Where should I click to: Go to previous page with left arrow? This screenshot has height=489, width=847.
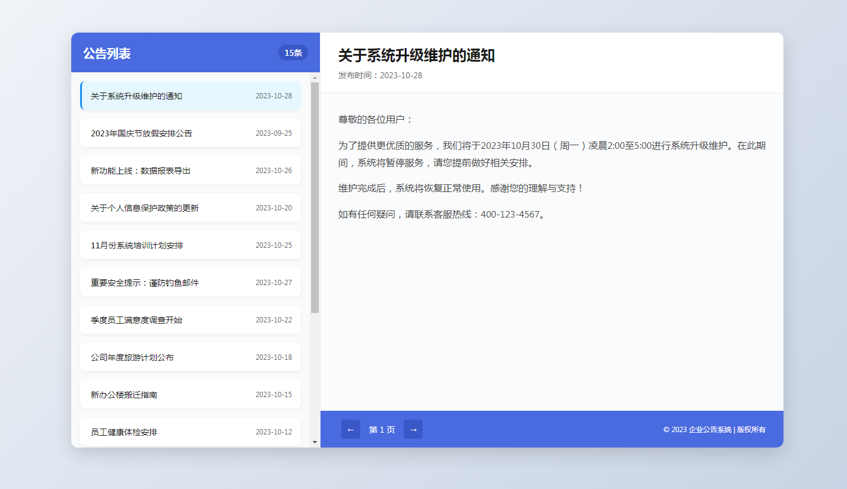click(x=351, y=429)
